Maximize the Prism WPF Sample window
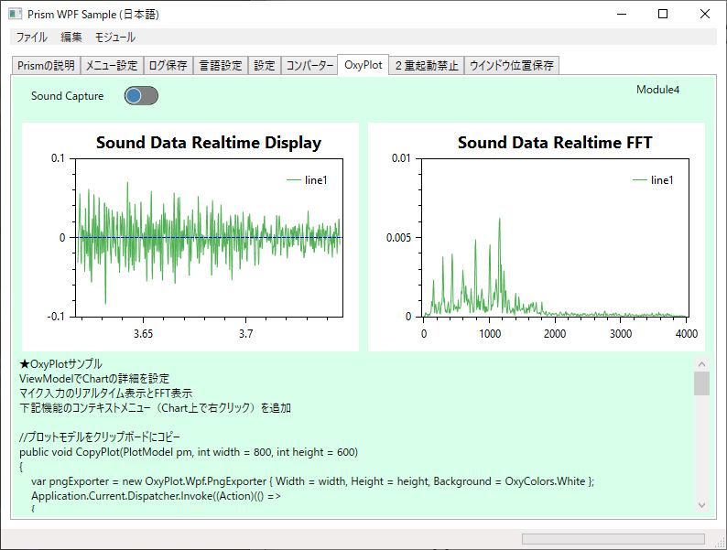The image size is (727, 550). pyautogui.click(x=663, y=14)
